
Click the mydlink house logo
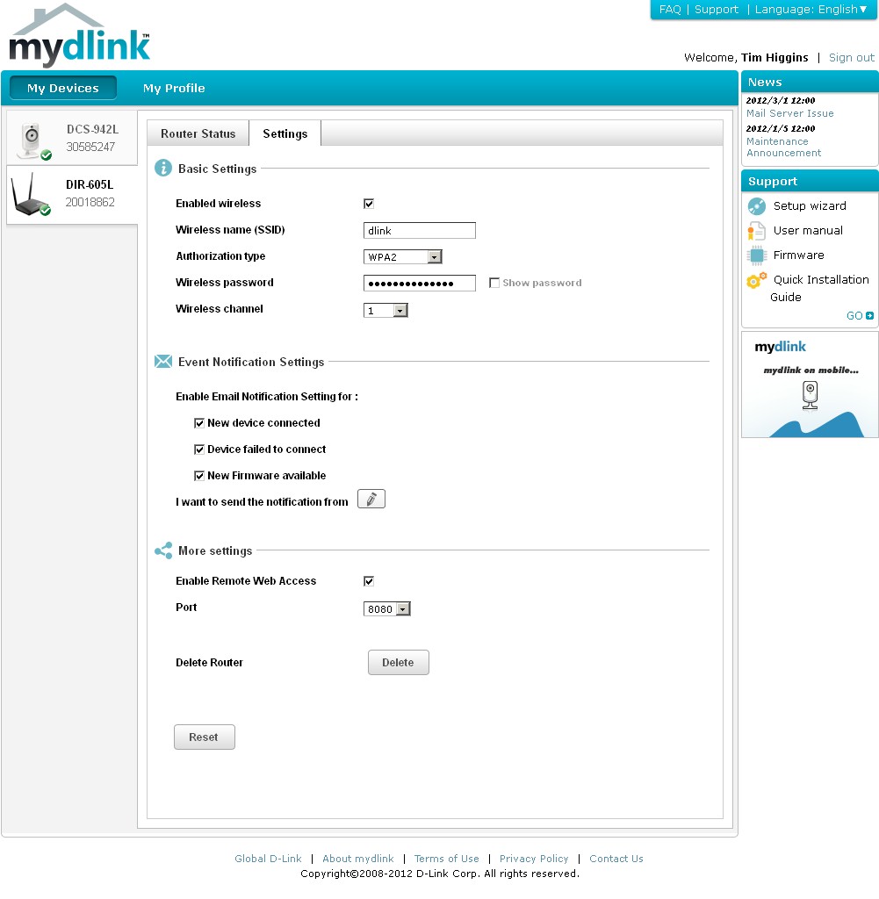[79, 35]
